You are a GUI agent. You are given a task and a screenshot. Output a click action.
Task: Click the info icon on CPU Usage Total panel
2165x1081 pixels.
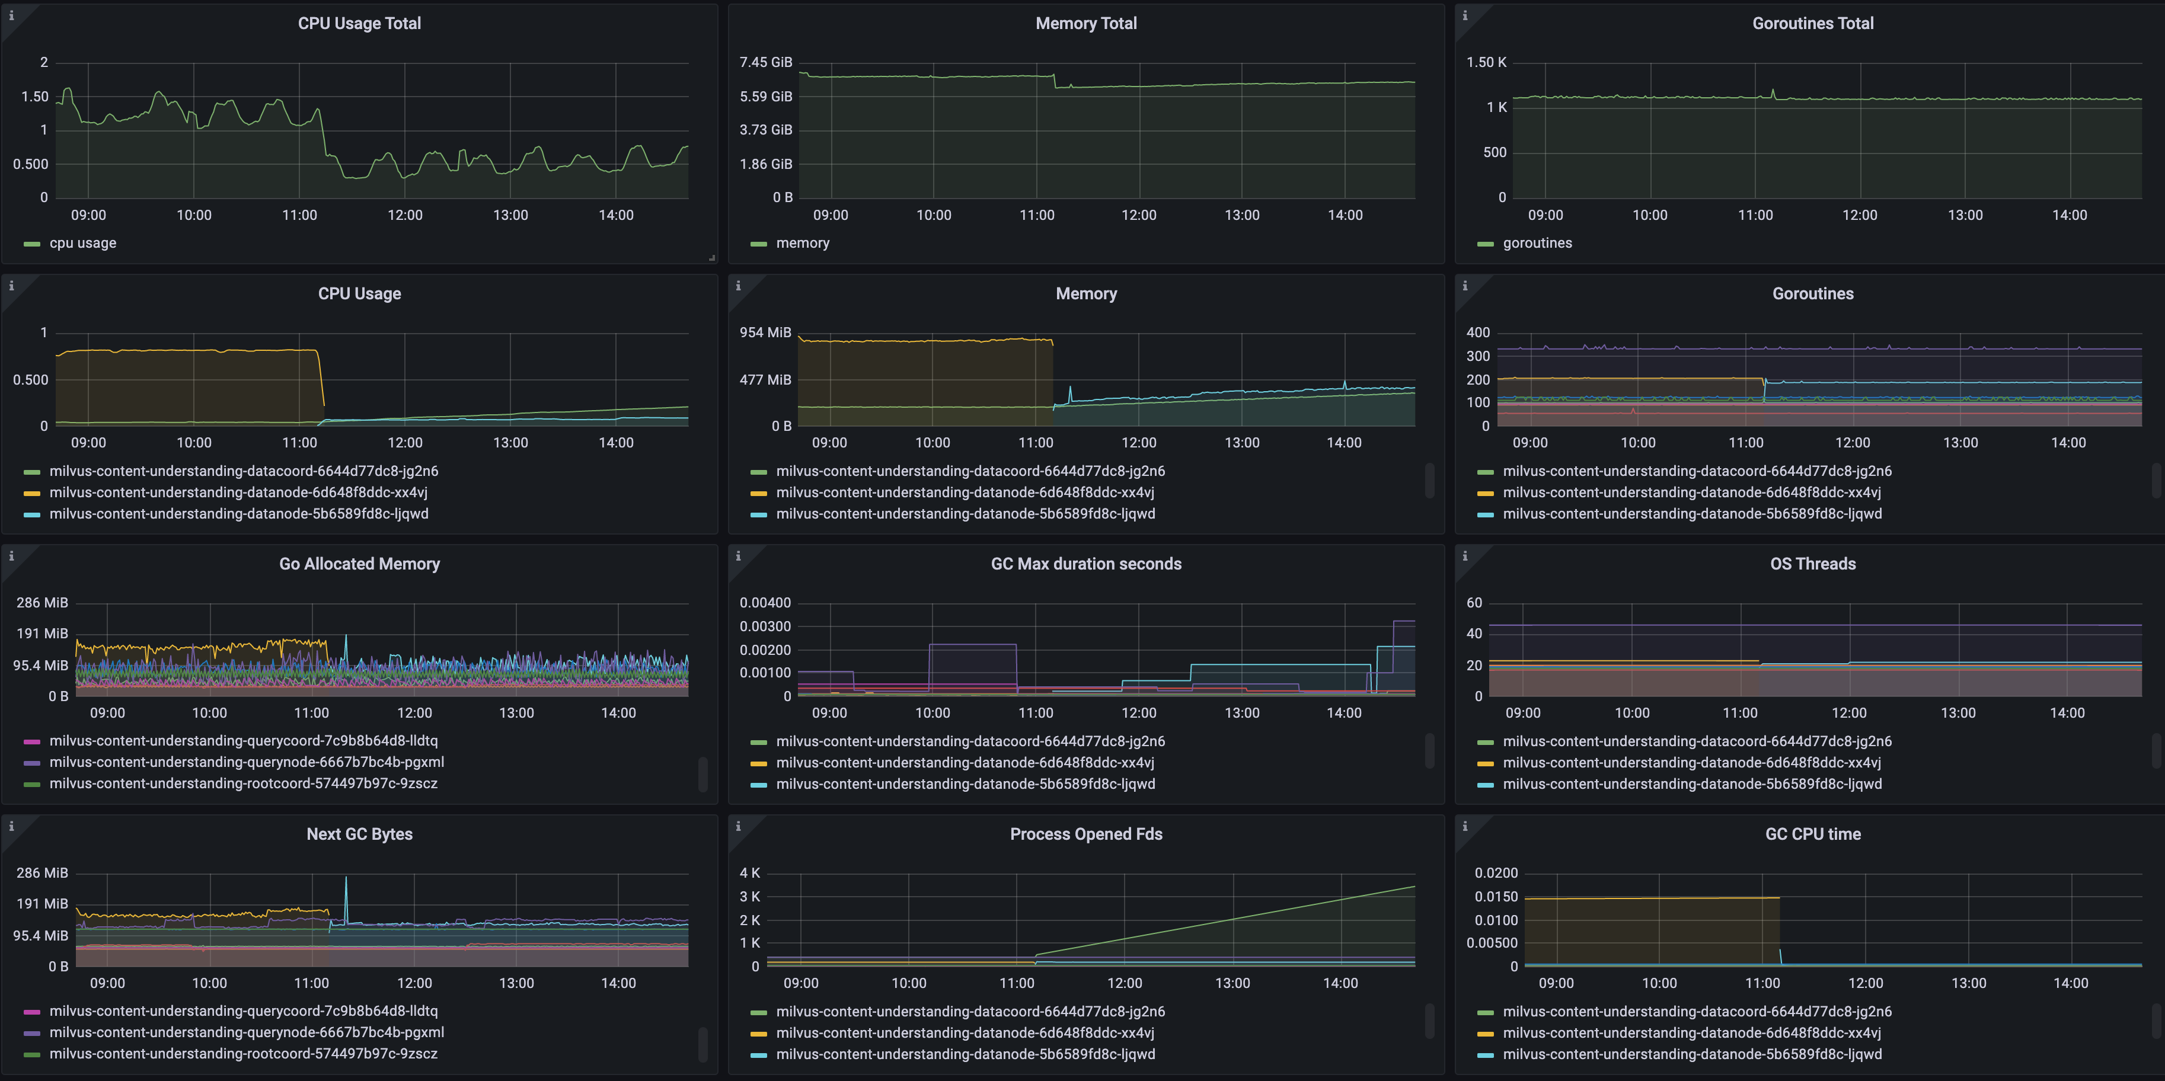point(11,16)
